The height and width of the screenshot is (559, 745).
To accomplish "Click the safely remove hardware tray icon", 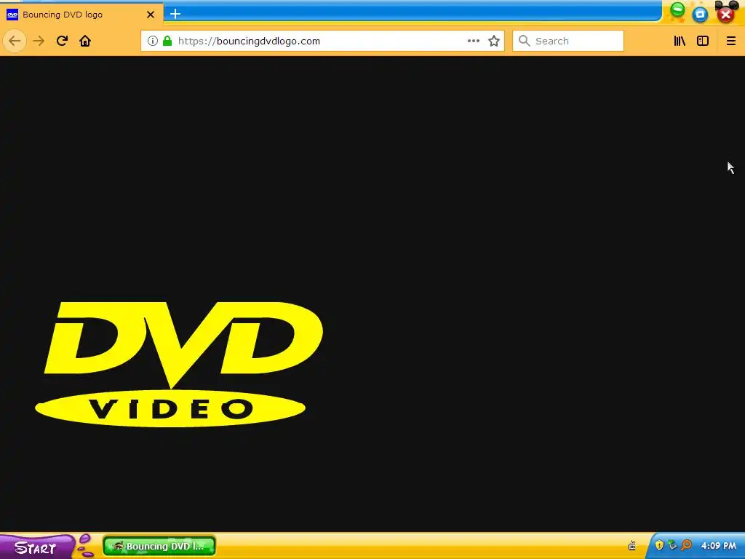I will [x=672, y=545].
